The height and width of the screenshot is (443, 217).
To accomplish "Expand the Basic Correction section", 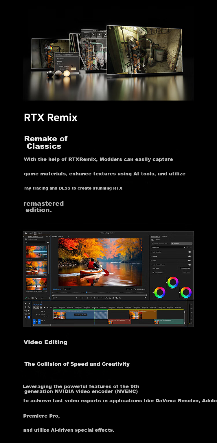I will [151, 252].
